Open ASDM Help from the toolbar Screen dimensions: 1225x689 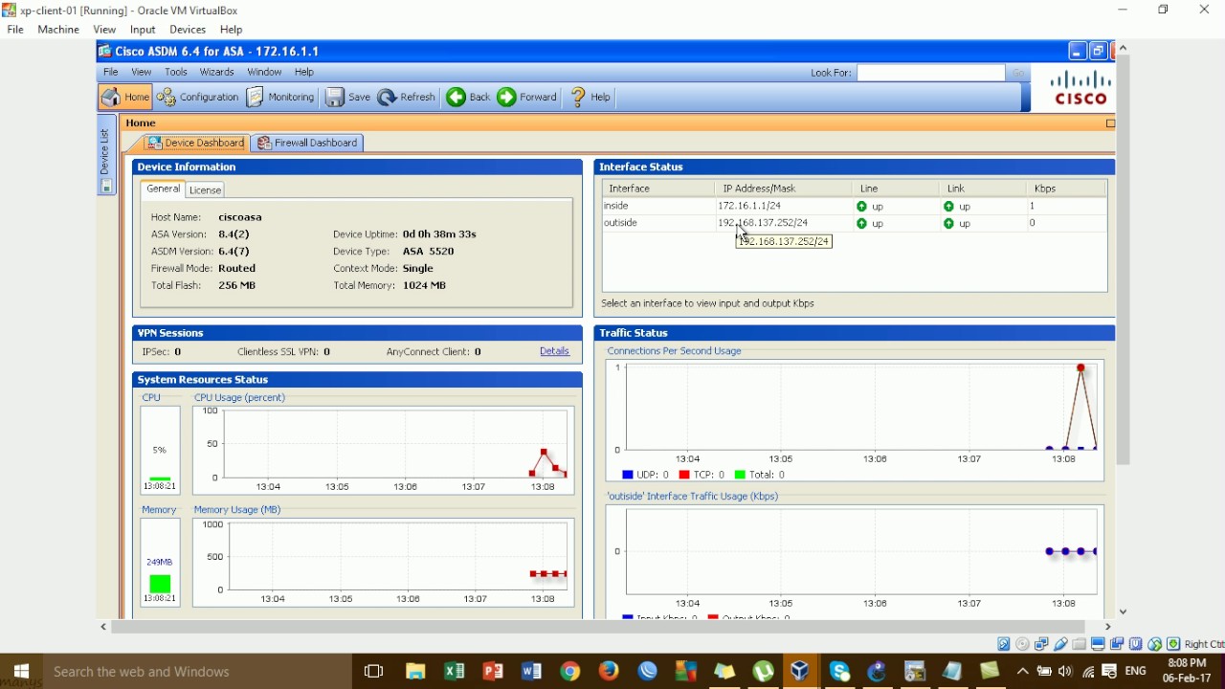pyautogui.click(x=590, y=97)
